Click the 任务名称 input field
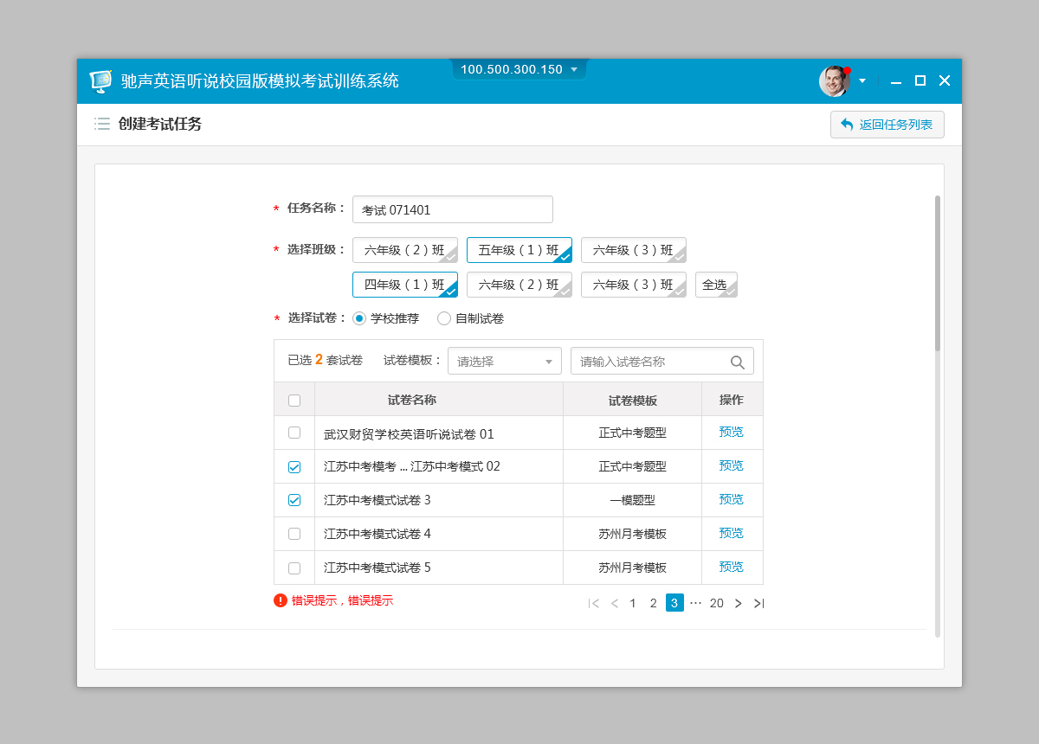 [x=452, y=209]
